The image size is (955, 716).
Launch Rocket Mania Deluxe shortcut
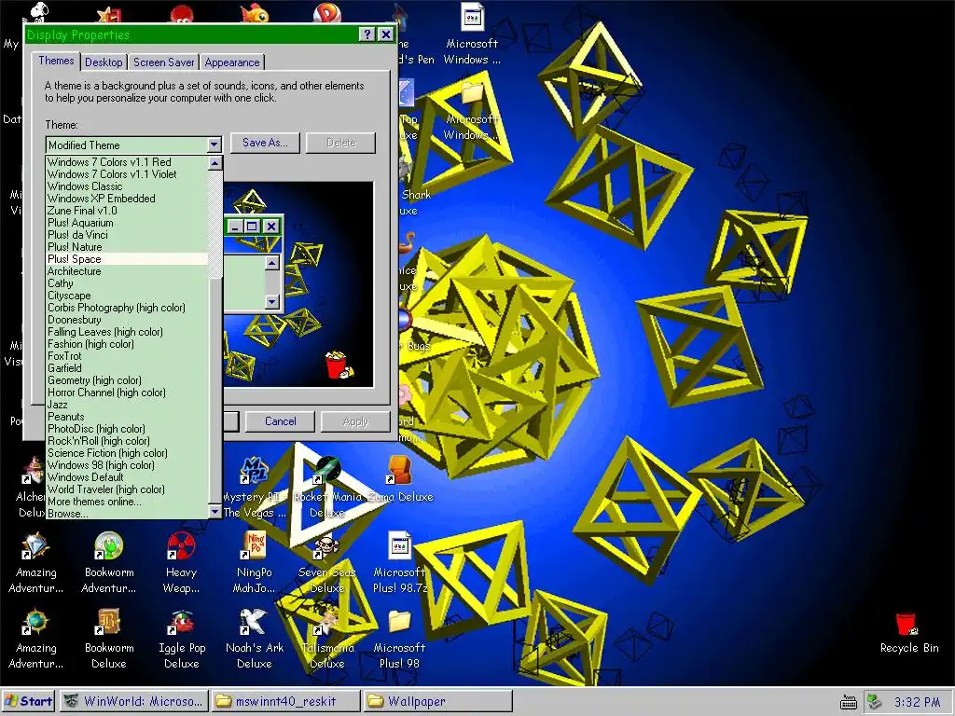coord(326,470)
